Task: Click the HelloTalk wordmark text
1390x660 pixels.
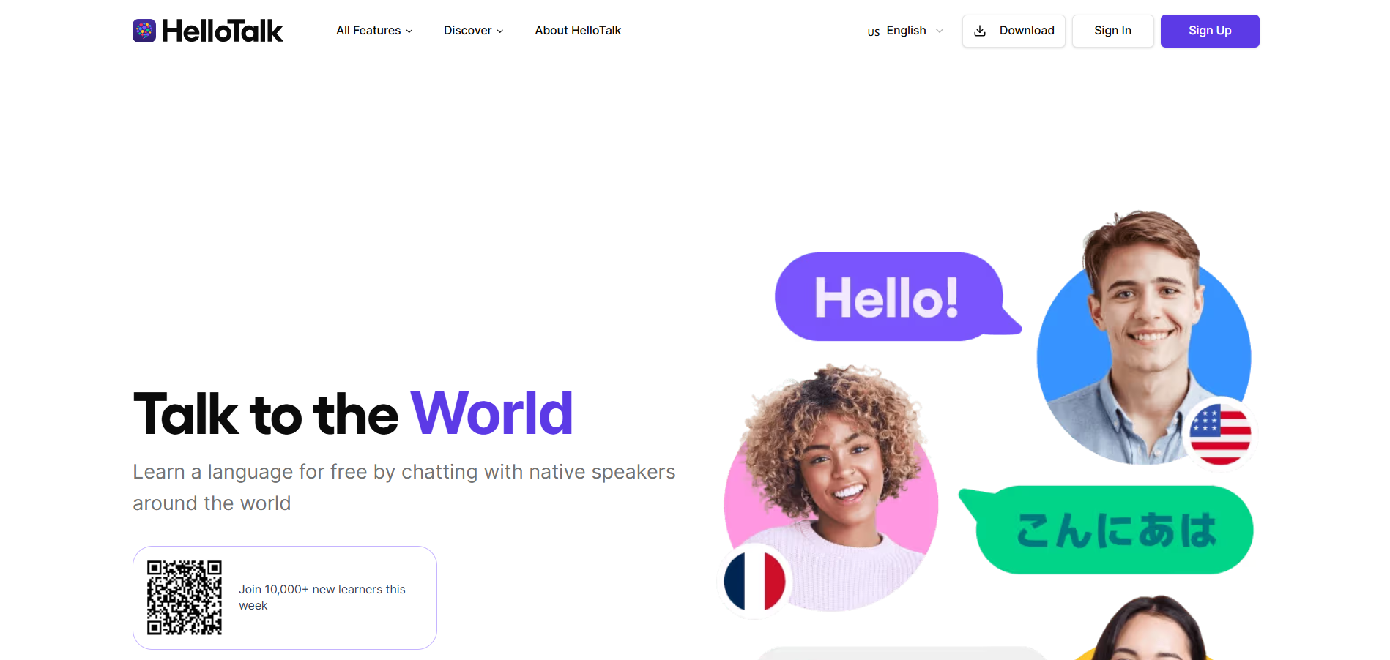Action: pyautogui.click(x=223, y=31)
